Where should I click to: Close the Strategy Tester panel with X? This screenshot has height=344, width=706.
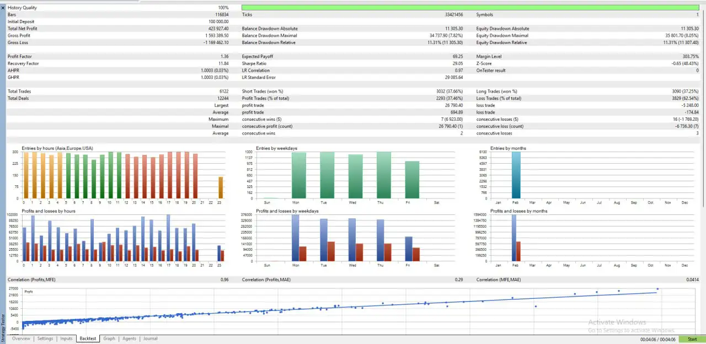pyautogui.click(x=3, y=8)
